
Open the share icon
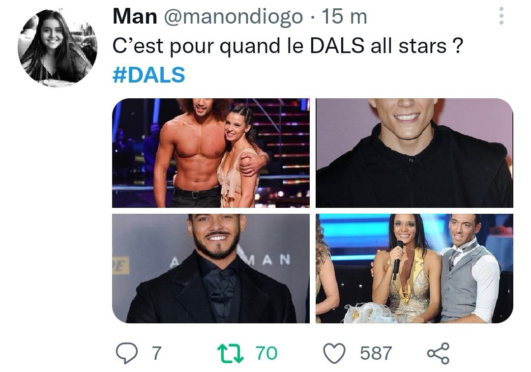tap(438, 353)
